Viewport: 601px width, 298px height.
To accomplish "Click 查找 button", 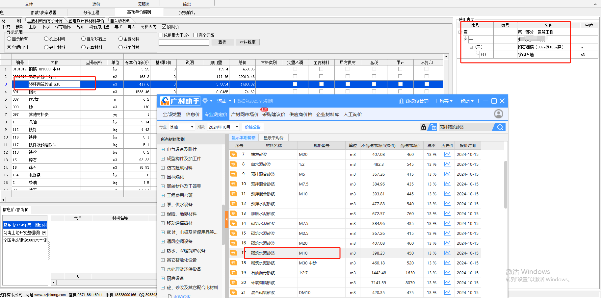I will pyautogui.click(x=222, y=42).
